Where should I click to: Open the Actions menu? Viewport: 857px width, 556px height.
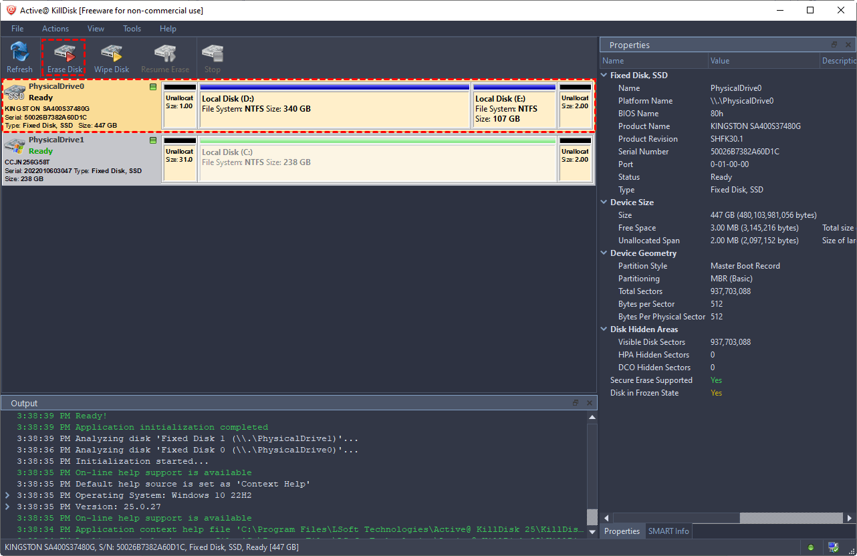tap(55, 29)
